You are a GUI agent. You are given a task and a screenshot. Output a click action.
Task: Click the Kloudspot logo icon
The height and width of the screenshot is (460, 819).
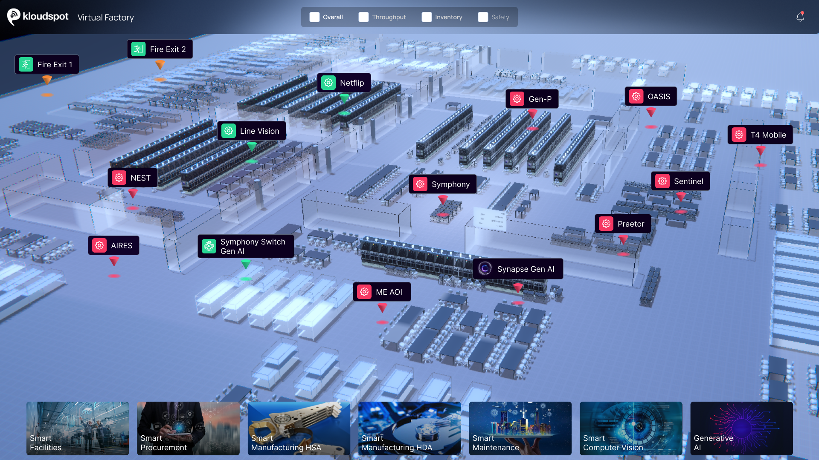14,17
